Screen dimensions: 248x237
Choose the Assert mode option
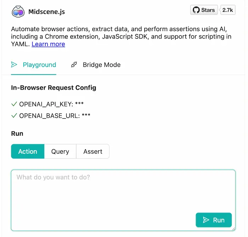click(x=93, y=151)
